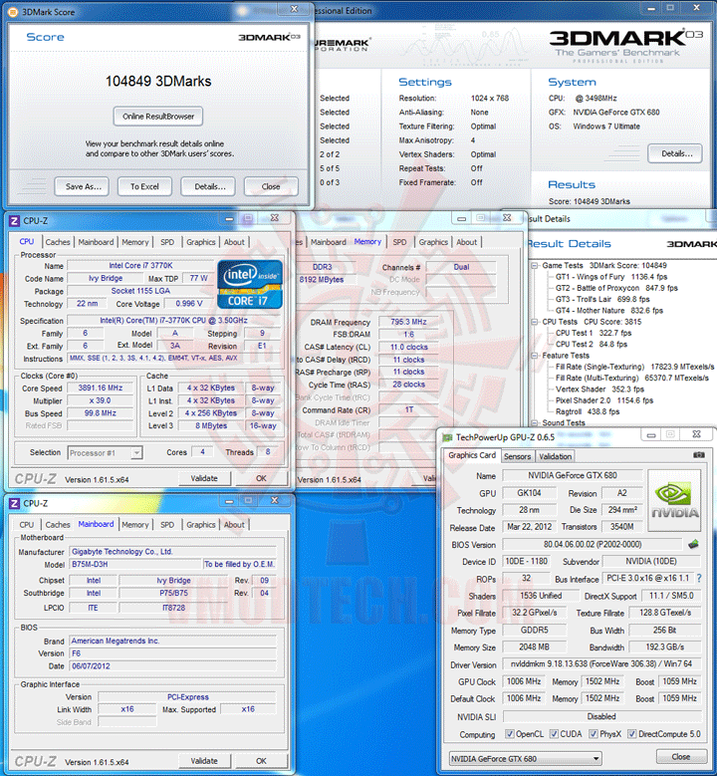The width and height of the screenshot is (717, 776).
Task: Select the Pixel Shader 2.0 result row
Action: point(603,400)
